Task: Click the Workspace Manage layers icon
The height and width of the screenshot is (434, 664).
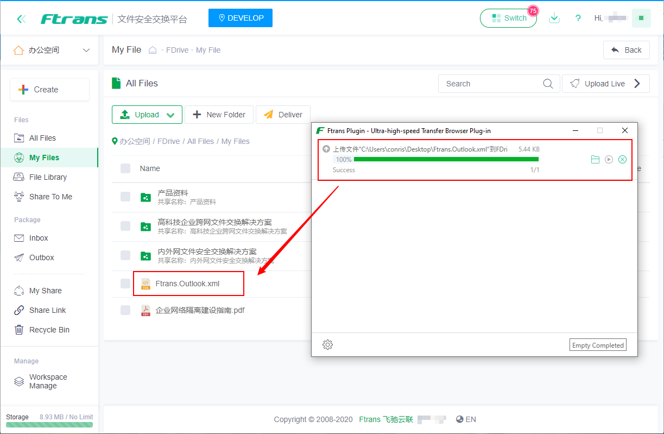Action: (19, 381)
